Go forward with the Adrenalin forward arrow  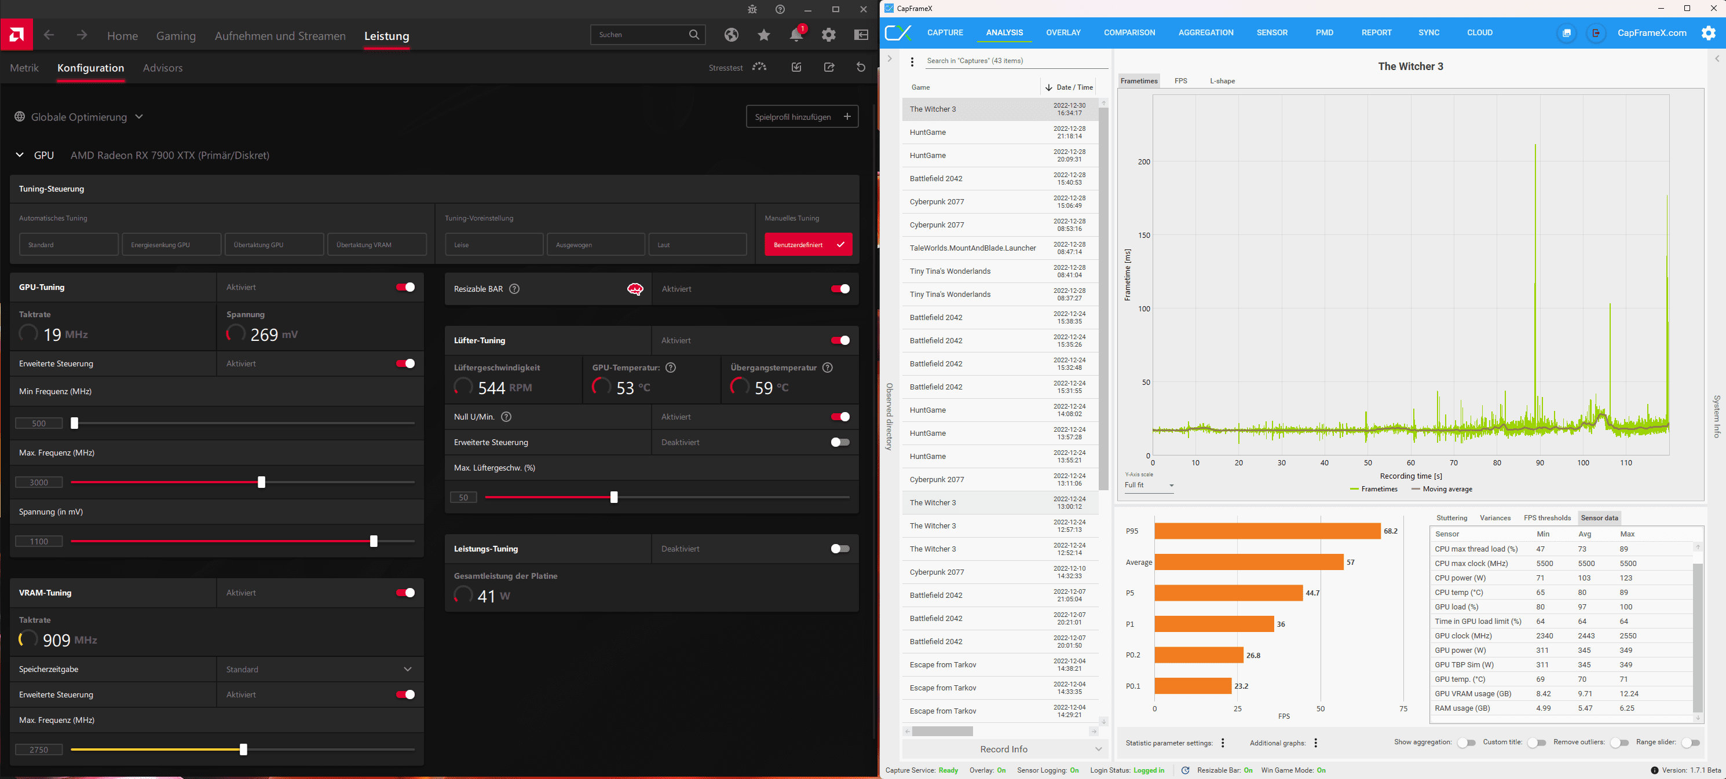pos(82,35)
